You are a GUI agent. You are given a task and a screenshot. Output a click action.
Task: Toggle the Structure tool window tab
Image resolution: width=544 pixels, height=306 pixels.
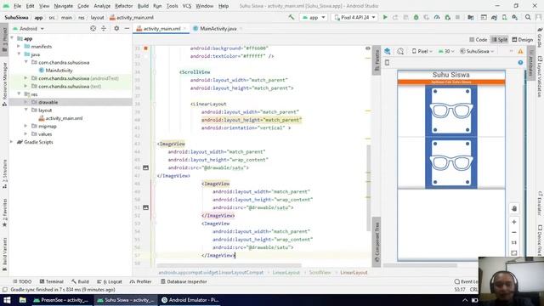(x=4, y=174)
